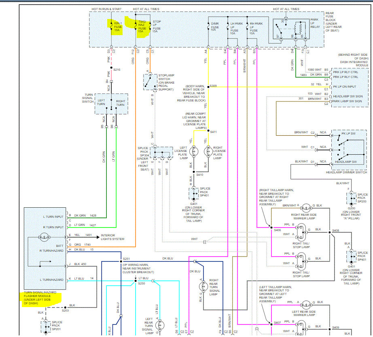Select the S407 splice label
This screenshot has width=373, height=337.
pyautogui.click(x=278, y=323)
